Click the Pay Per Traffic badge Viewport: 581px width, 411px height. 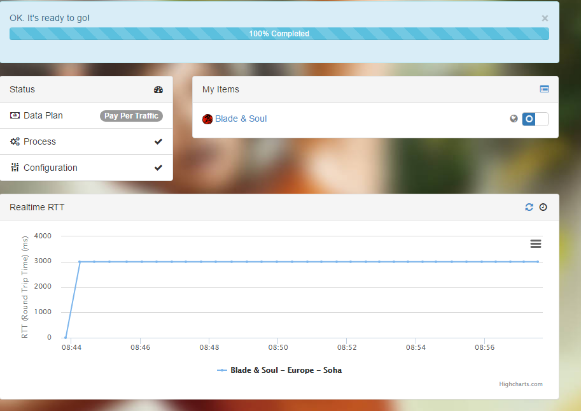(131, 116)
